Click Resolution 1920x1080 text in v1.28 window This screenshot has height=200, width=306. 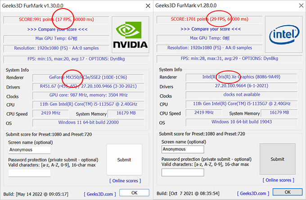pos(210,48)
